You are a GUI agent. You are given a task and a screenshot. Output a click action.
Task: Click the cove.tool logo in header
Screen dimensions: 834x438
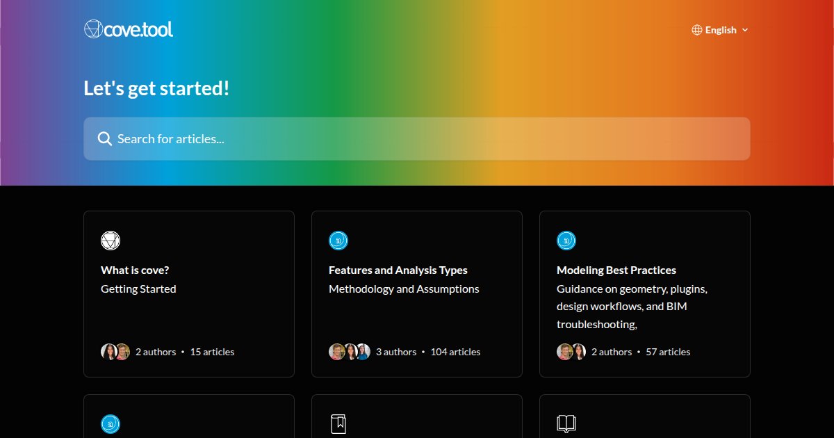pyautogui.click(x=129, y=29)
